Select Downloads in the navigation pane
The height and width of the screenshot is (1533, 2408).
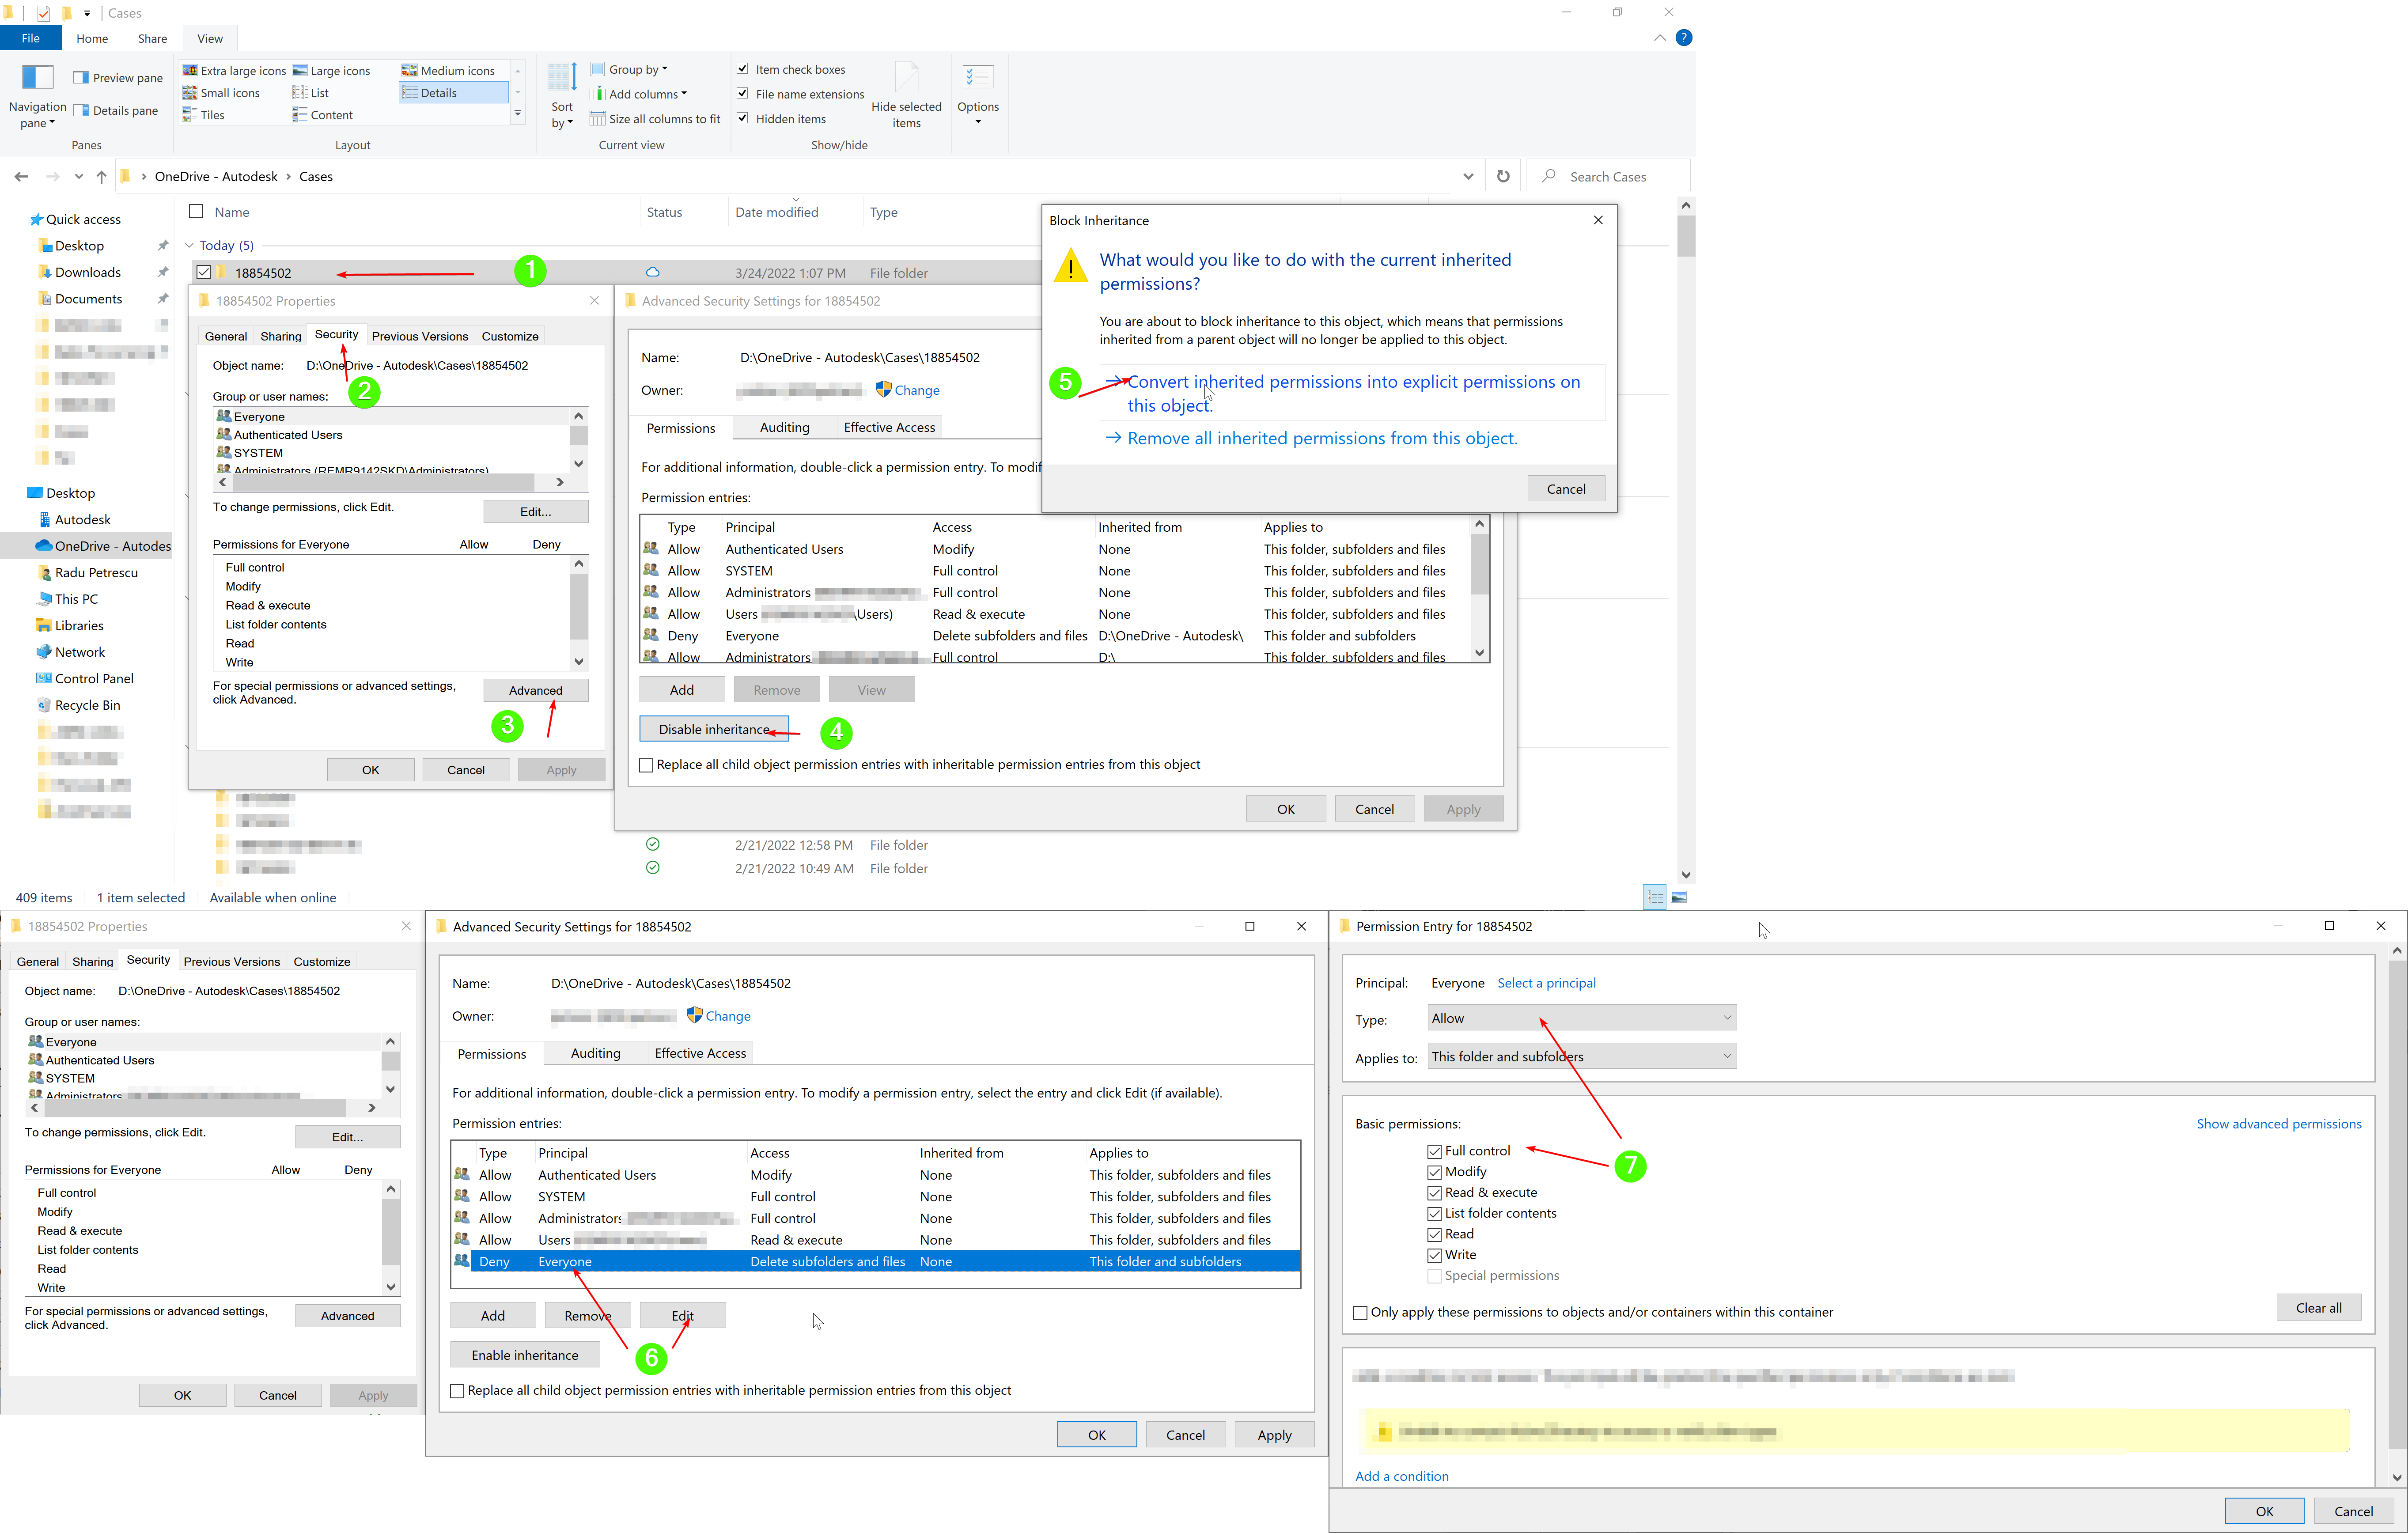(88, 272)
